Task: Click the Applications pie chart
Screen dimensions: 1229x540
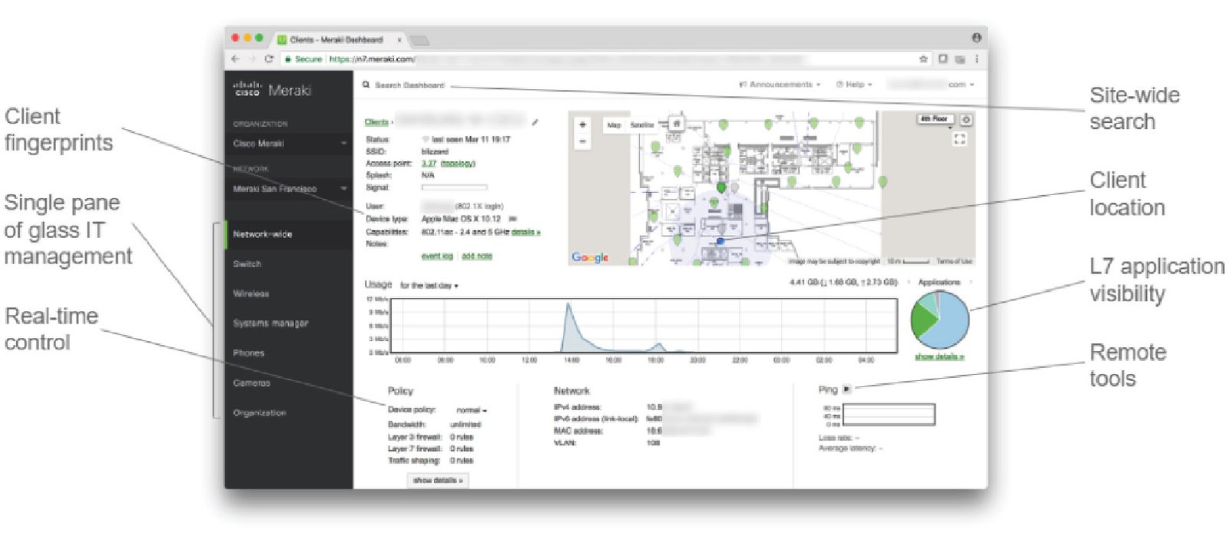Action: click(939, 320)
